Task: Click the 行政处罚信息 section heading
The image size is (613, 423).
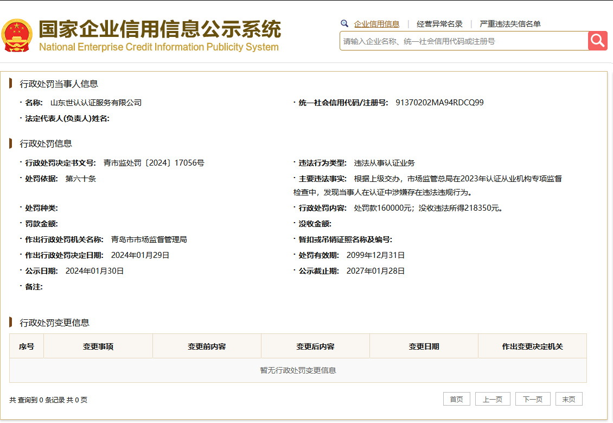Action: tap(46, 143)
